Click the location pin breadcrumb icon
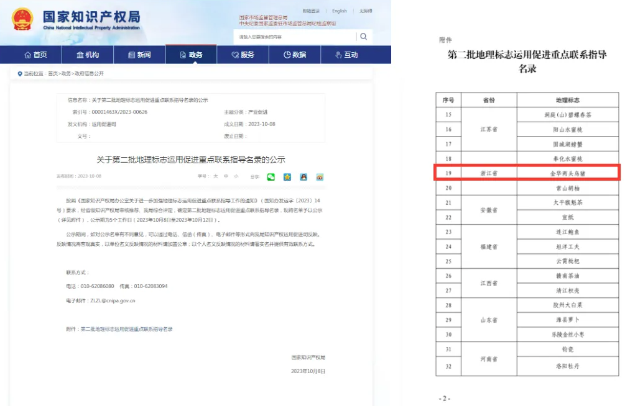 20,74
